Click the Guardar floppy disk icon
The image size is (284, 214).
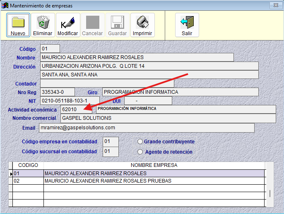117,22
